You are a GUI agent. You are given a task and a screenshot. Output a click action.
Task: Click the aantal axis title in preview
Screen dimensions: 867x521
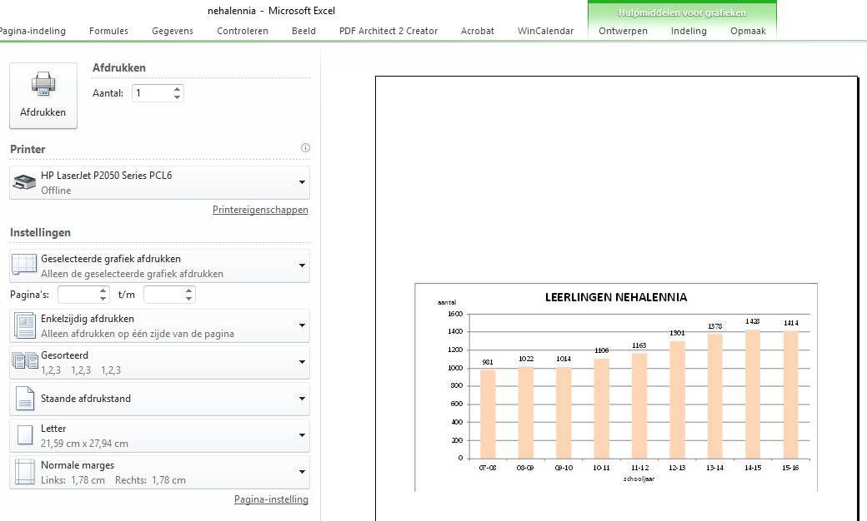coord(447,302)
